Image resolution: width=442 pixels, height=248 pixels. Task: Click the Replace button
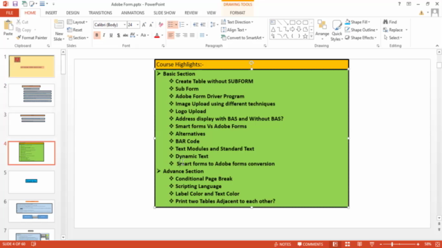tap(393, 30)
